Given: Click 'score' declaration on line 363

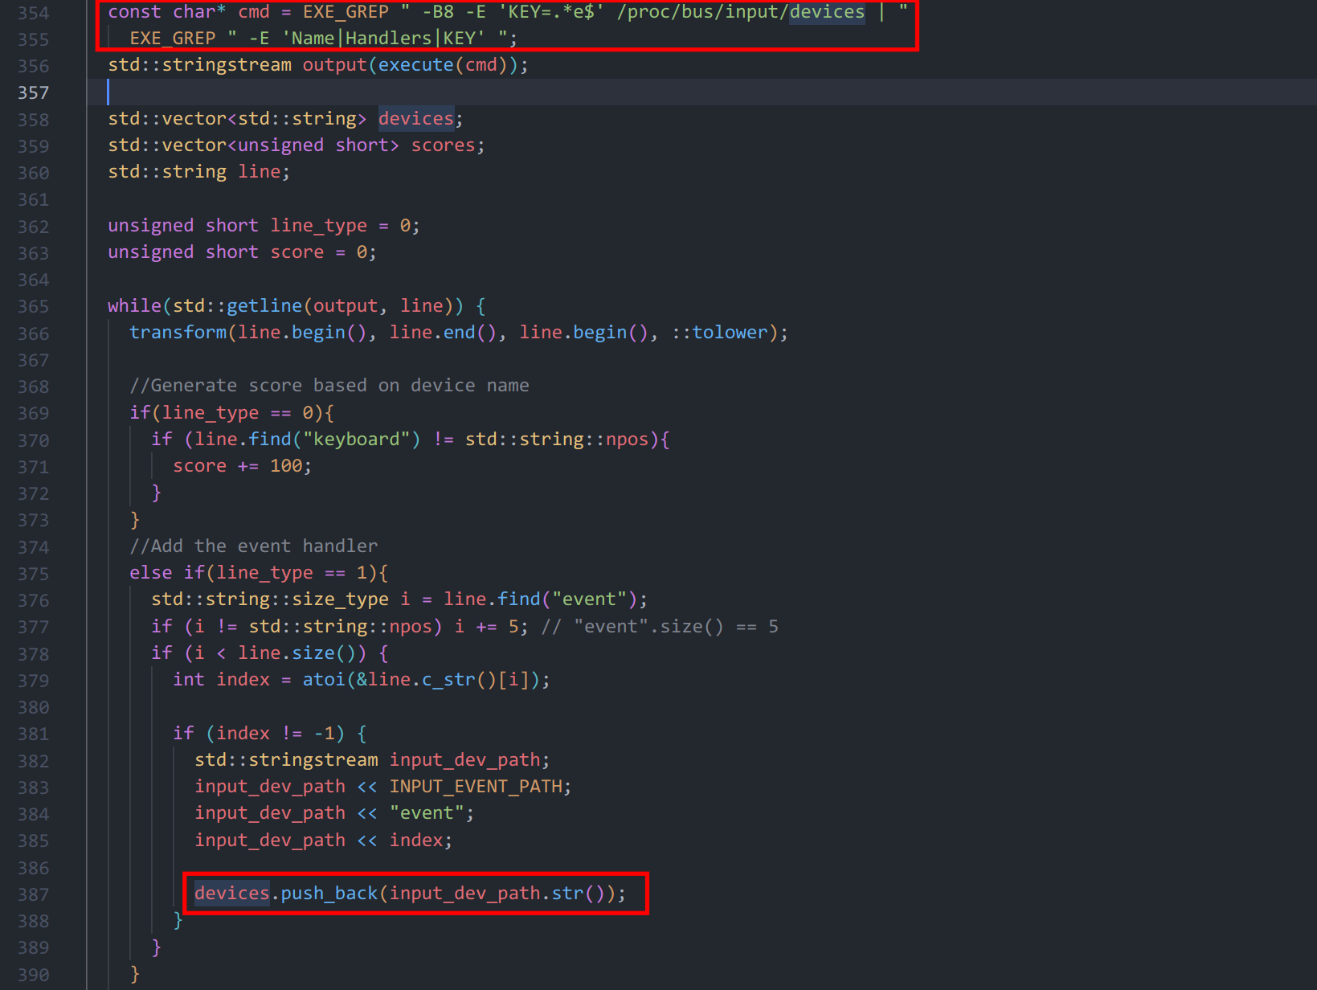Looking at the screenshot, I should (x=297, y=252).
